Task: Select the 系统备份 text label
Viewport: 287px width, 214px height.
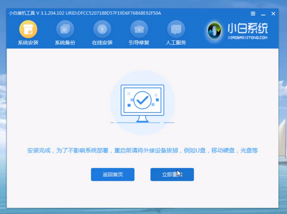Action: point(65,43)
